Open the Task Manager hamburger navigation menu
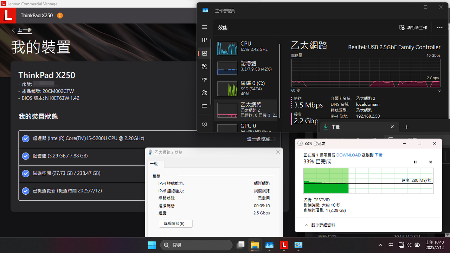 (x=205, y=27)
